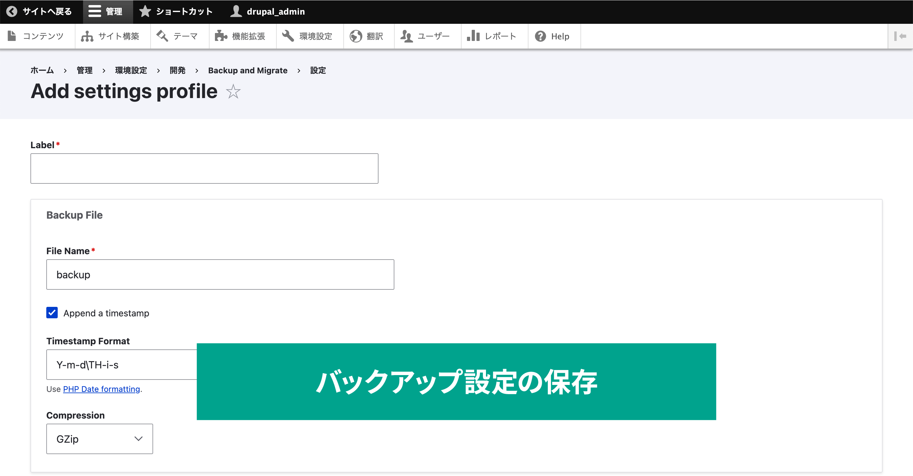913x476 pixels.
Task: Go to 管理 breadcrumb link
Action: [x=84, y=70]
